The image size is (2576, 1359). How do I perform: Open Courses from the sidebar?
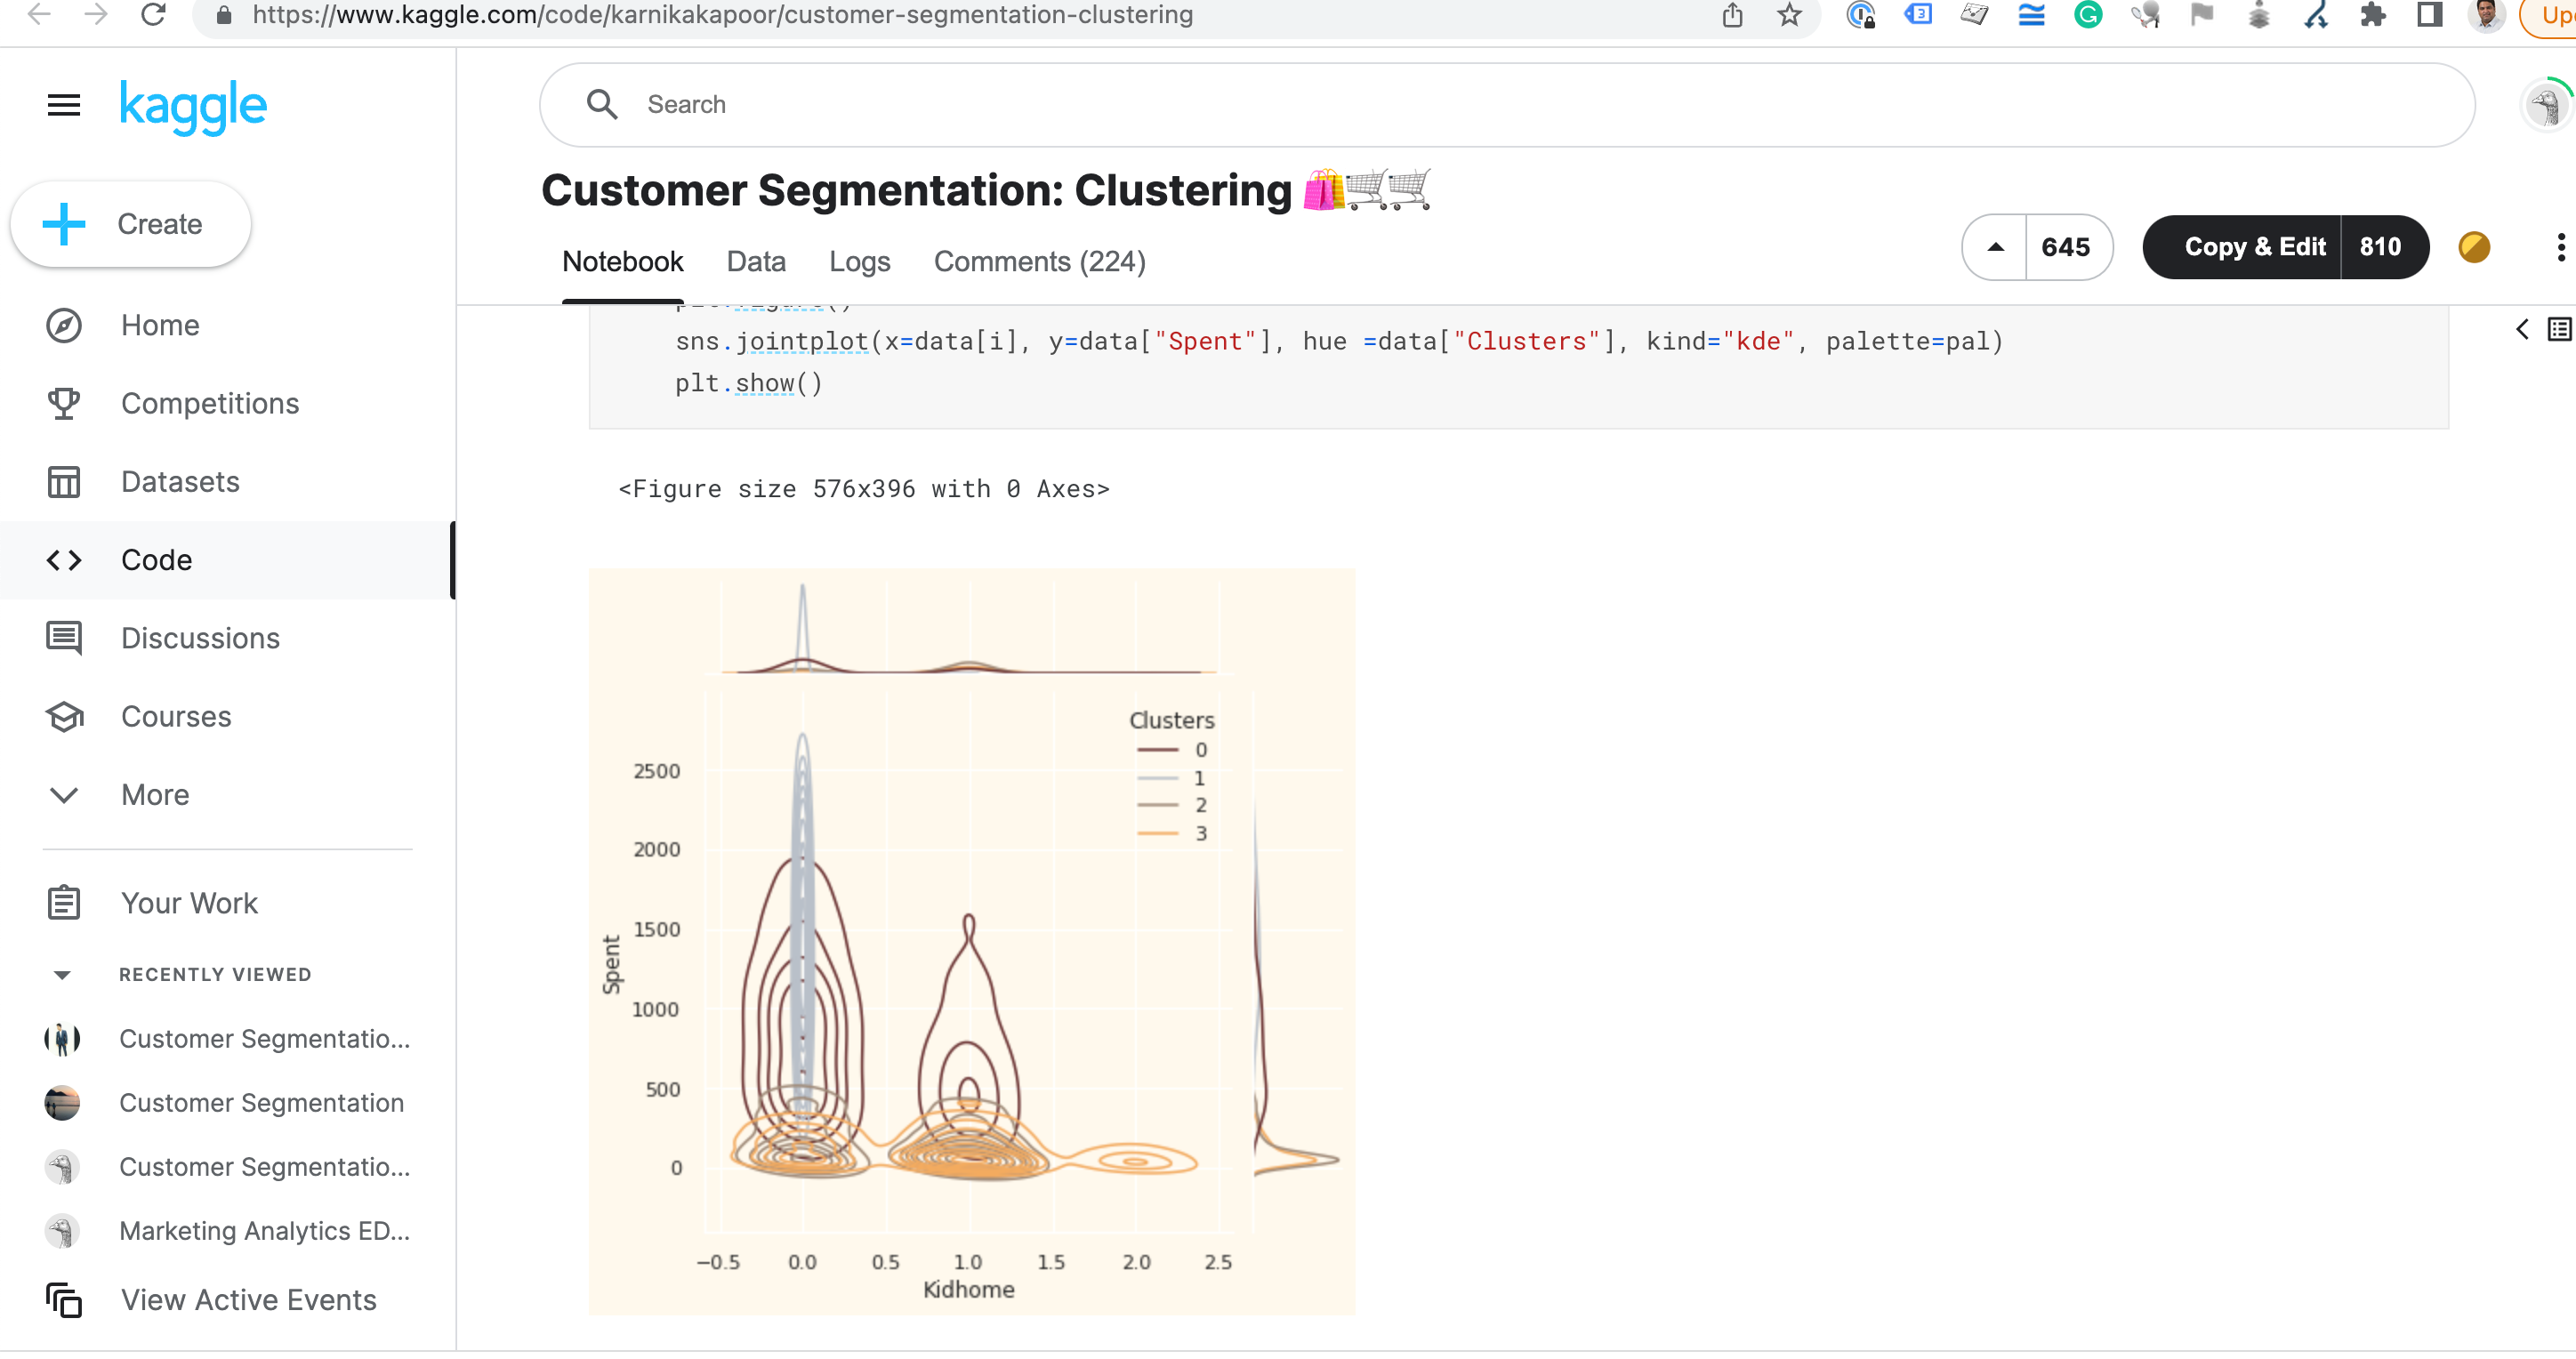tap(176, 716)
